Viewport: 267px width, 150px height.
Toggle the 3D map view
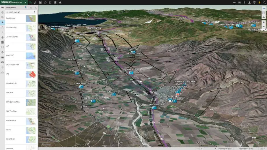[264, 9]
